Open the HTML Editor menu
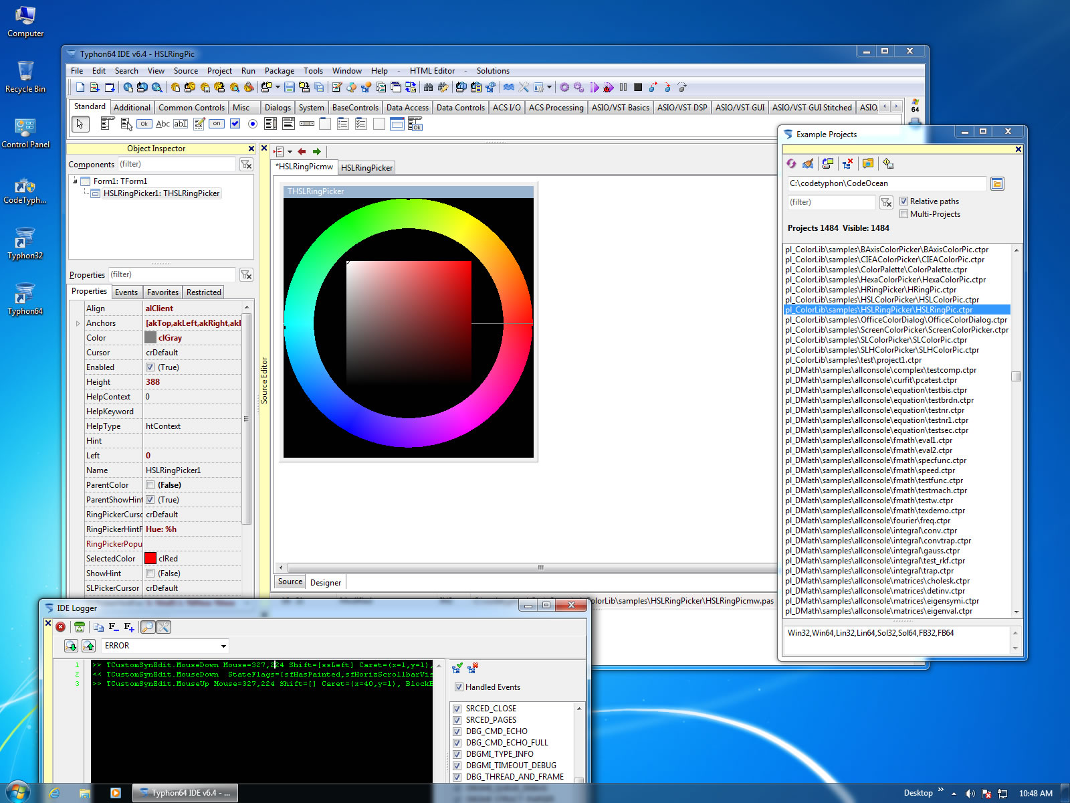 (x=432, y=71)
